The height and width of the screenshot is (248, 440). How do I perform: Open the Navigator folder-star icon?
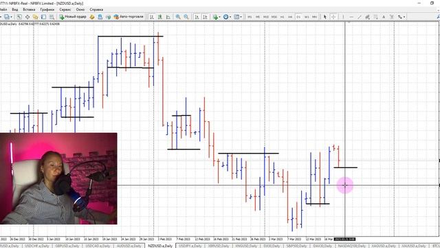[35, 17]
